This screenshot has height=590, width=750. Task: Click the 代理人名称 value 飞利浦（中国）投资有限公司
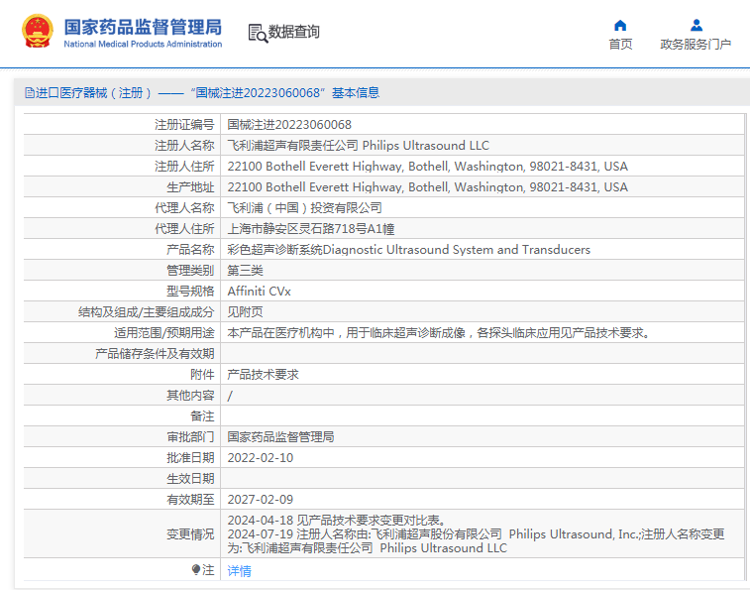coord(305,208)
